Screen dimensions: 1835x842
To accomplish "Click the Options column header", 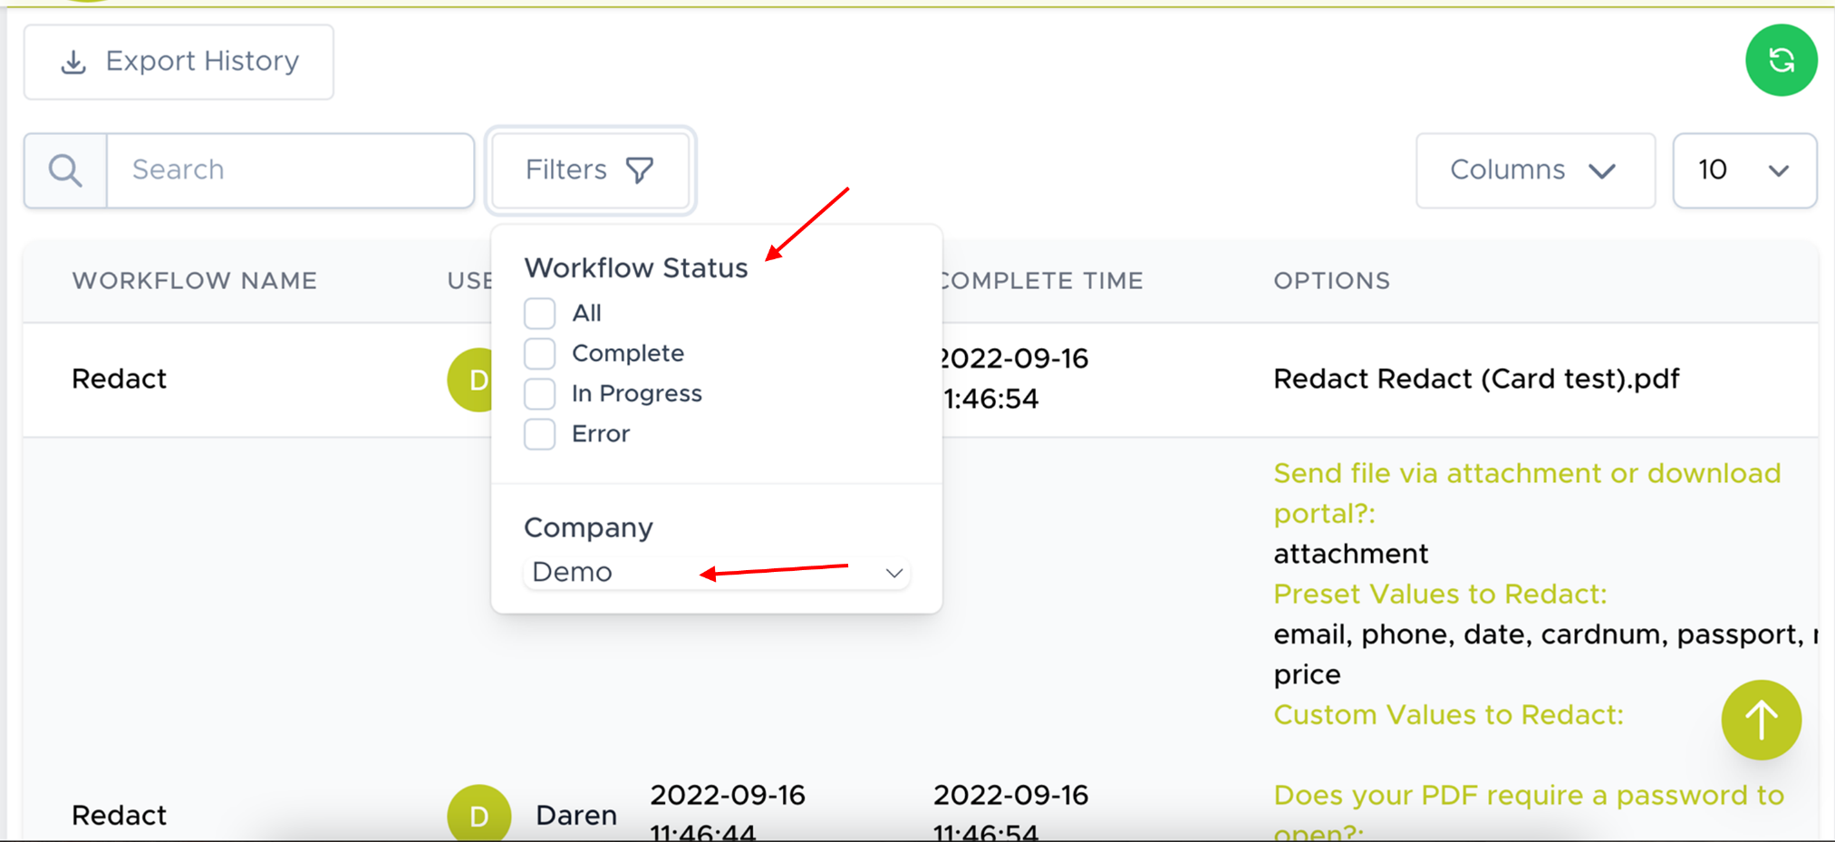I will click(x=1331, y=281).
